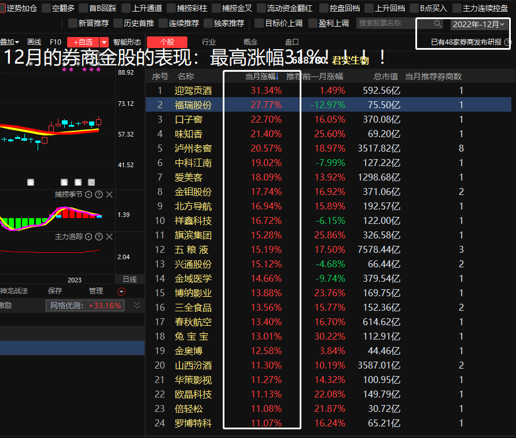Enable the 连续推荐 filter
This screenshot has height=438, width=516.
click(x=163, y=23)
